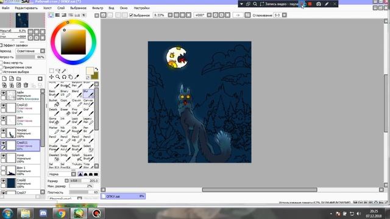Open the brush Норма mode dropdown
Viewport: 390px width, 219px height.
pyautogui.click(x=73, y=174)
